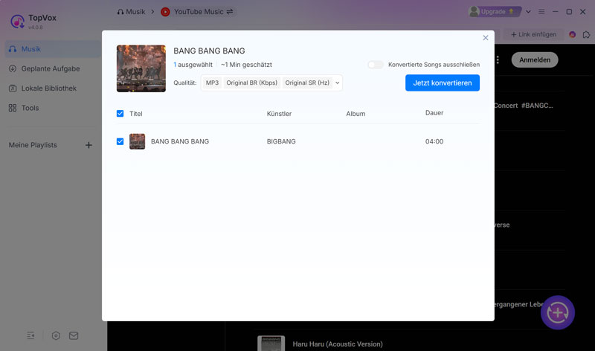
Task: Close the conversion dialog
Action: point(486,38)
